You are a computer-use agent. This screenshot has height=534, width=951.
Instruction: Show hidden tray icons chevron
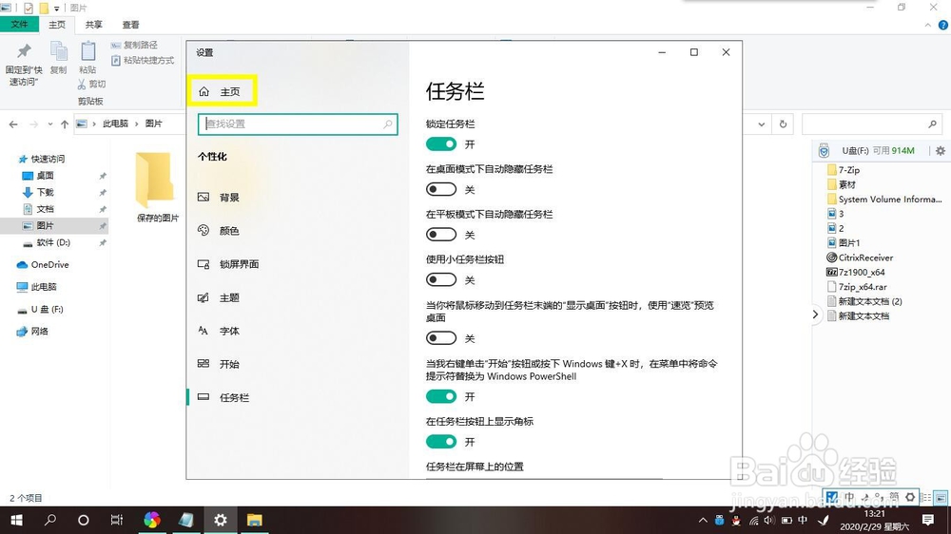(703, 520)
